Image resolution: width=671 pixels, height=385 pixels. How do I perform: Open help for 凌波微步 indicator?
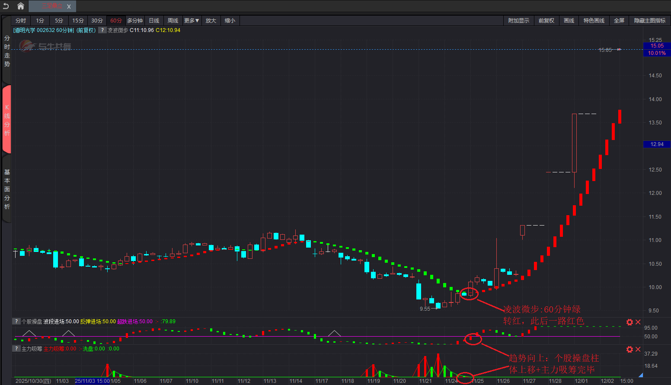click(102, 30)
